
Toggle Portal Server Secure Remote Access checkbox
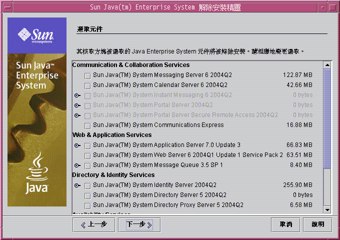point(87,116)
